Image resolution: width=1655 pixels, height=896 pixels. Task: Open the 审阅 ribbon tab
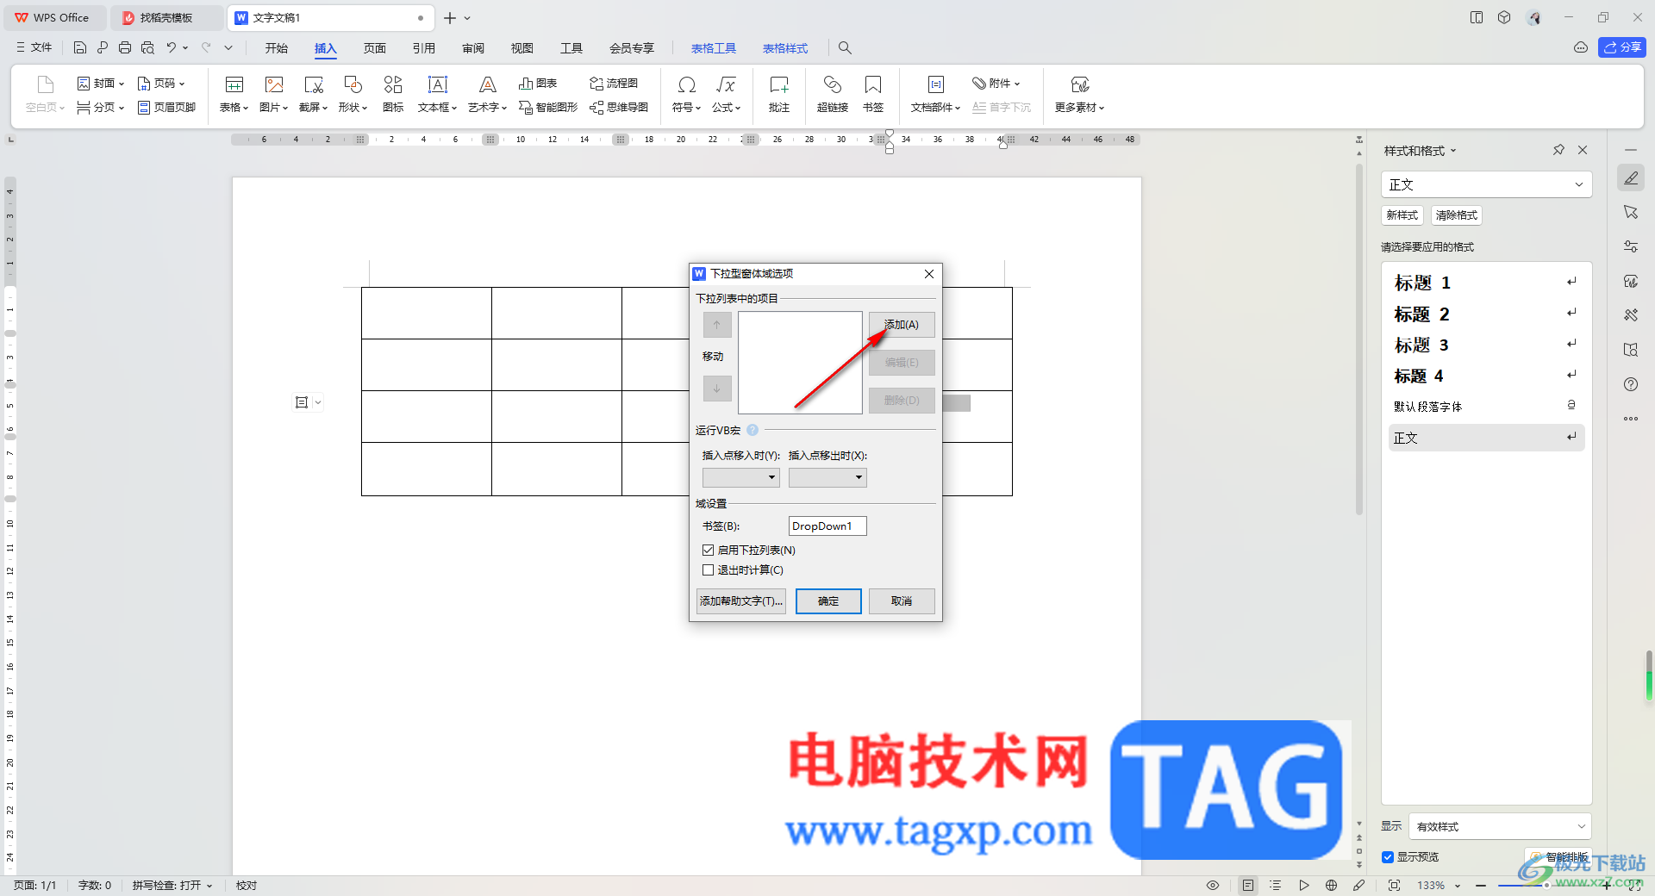[472, 48]
